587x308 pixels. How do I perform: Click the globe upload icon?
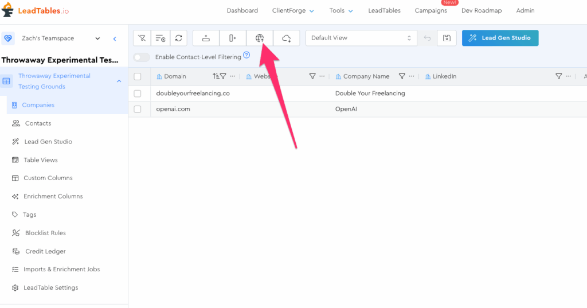pos(260,38)
